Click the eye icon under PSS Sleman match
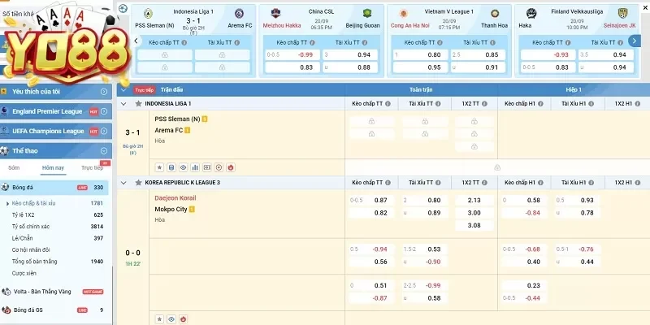This screenshot has width=650, height=325. click(x=184, y=167)
